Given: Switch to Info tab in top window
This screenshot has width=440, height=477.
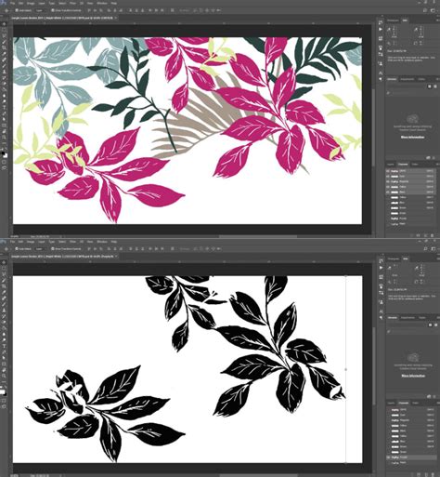Looking at the screenshot, I should (405, 20).
